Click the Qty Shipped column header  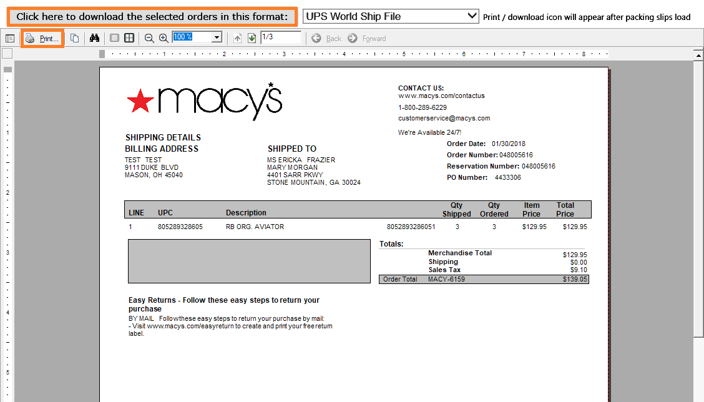457,210
